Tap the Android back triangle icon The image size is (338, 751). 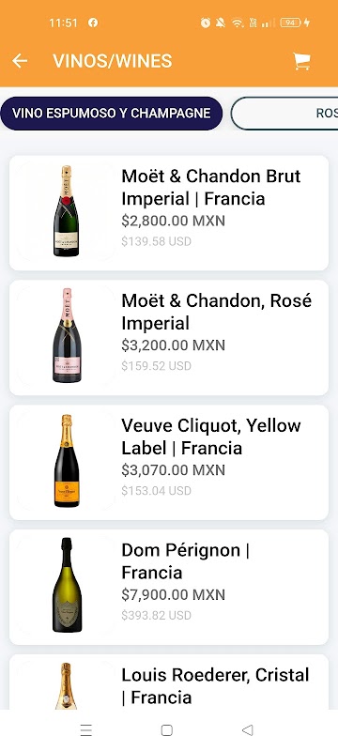coord(247,730)
